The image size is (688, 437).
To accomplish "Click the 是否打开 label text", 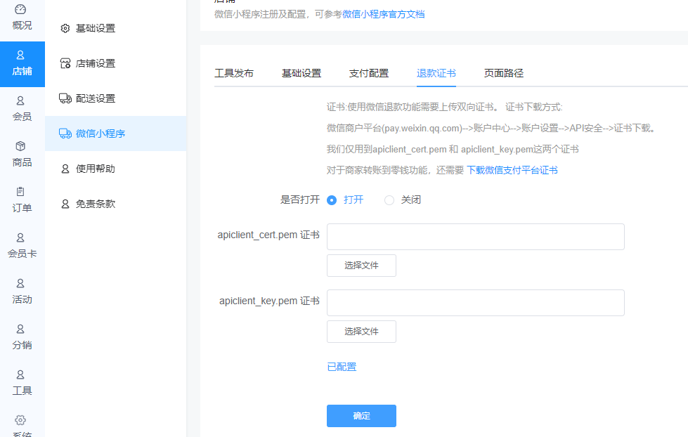I will [300, 200].
